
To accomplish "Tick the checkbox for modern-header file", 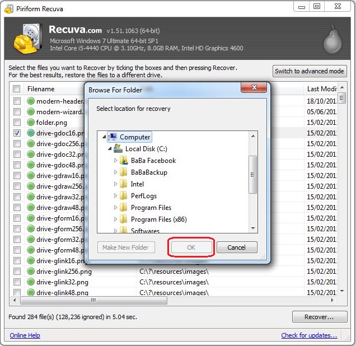I will pos(17,101).
